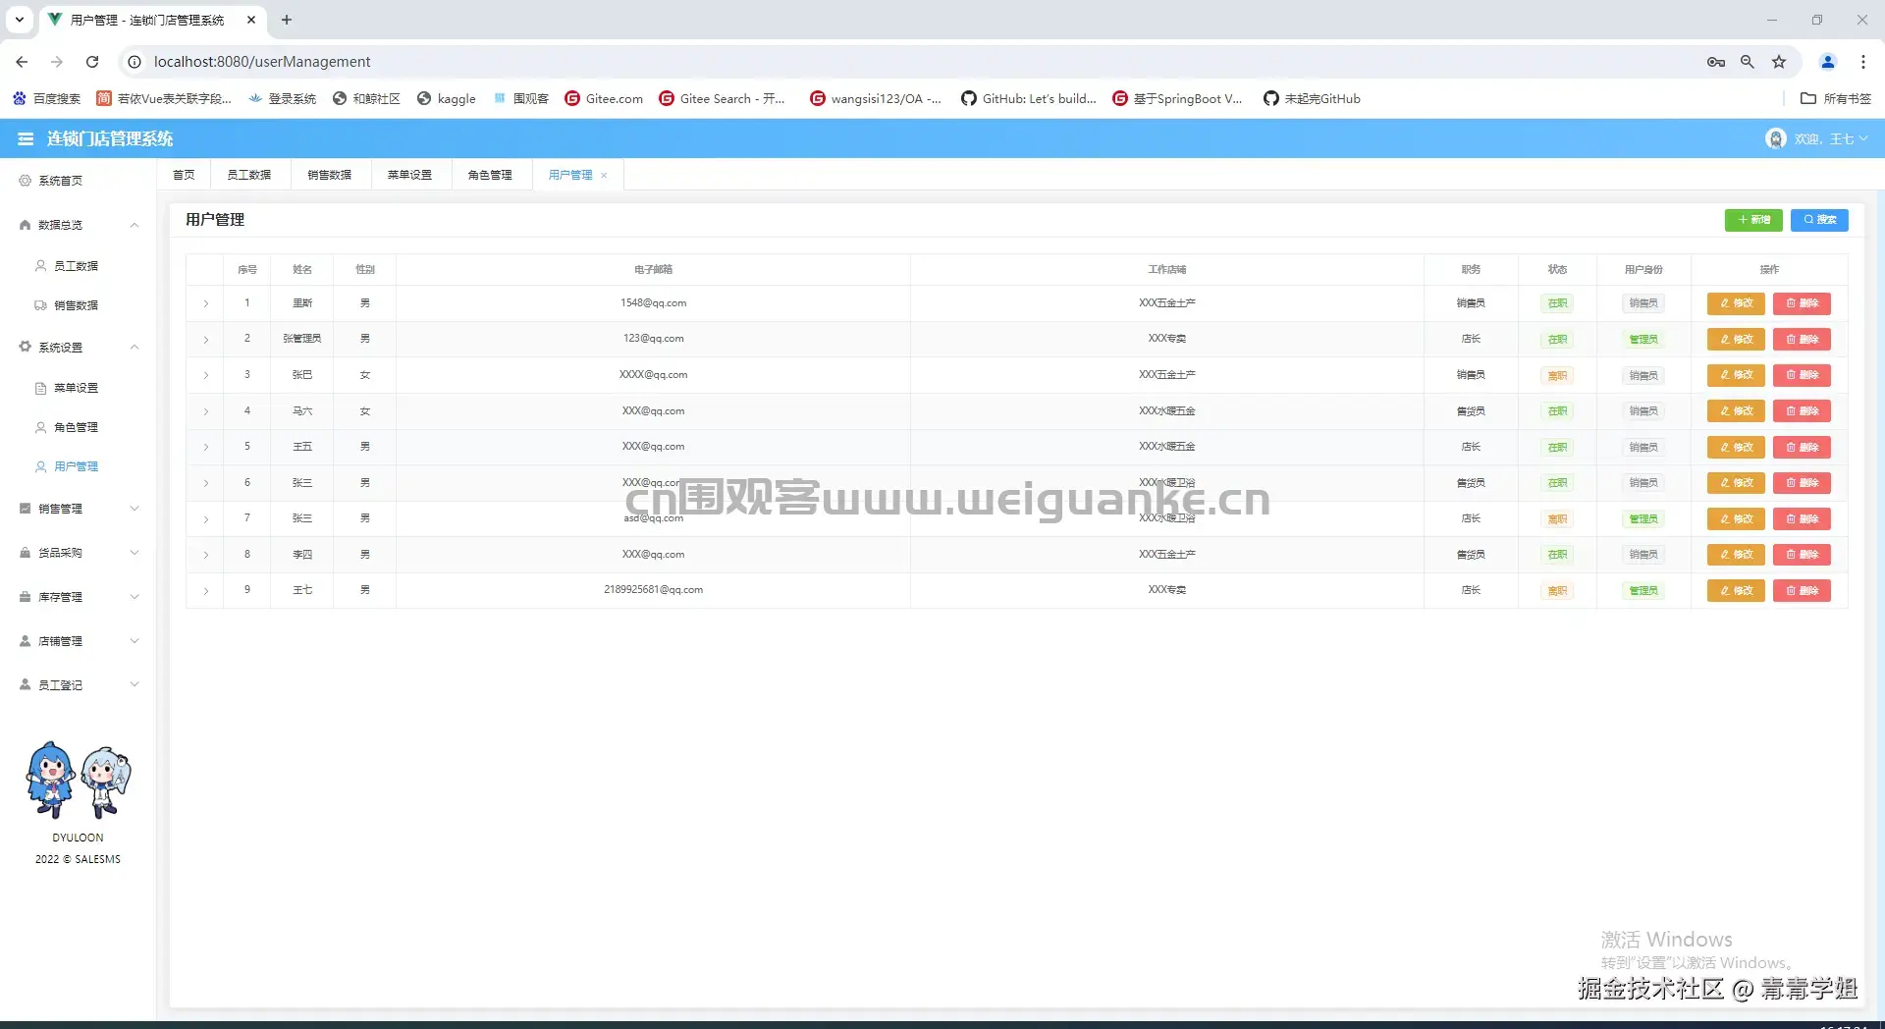Viewport: 1885px width, 1029px height.
Task: Expand table row 1 with 1548@qq.com
Action: (205, 303)
